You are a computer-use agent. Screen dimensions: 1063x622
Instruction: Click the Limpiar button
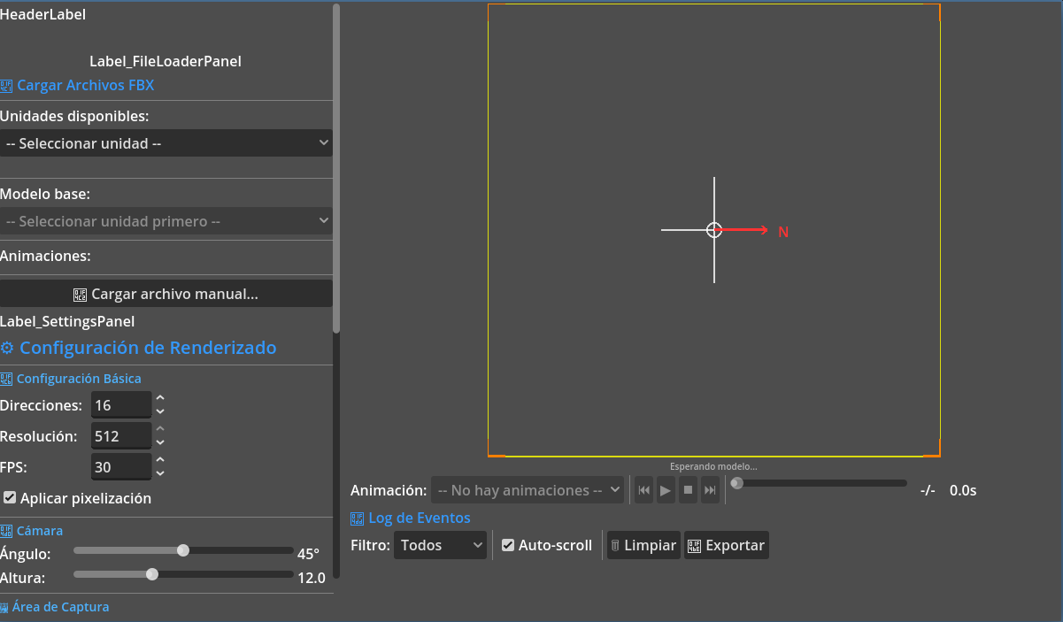click(x=643, y=545)
